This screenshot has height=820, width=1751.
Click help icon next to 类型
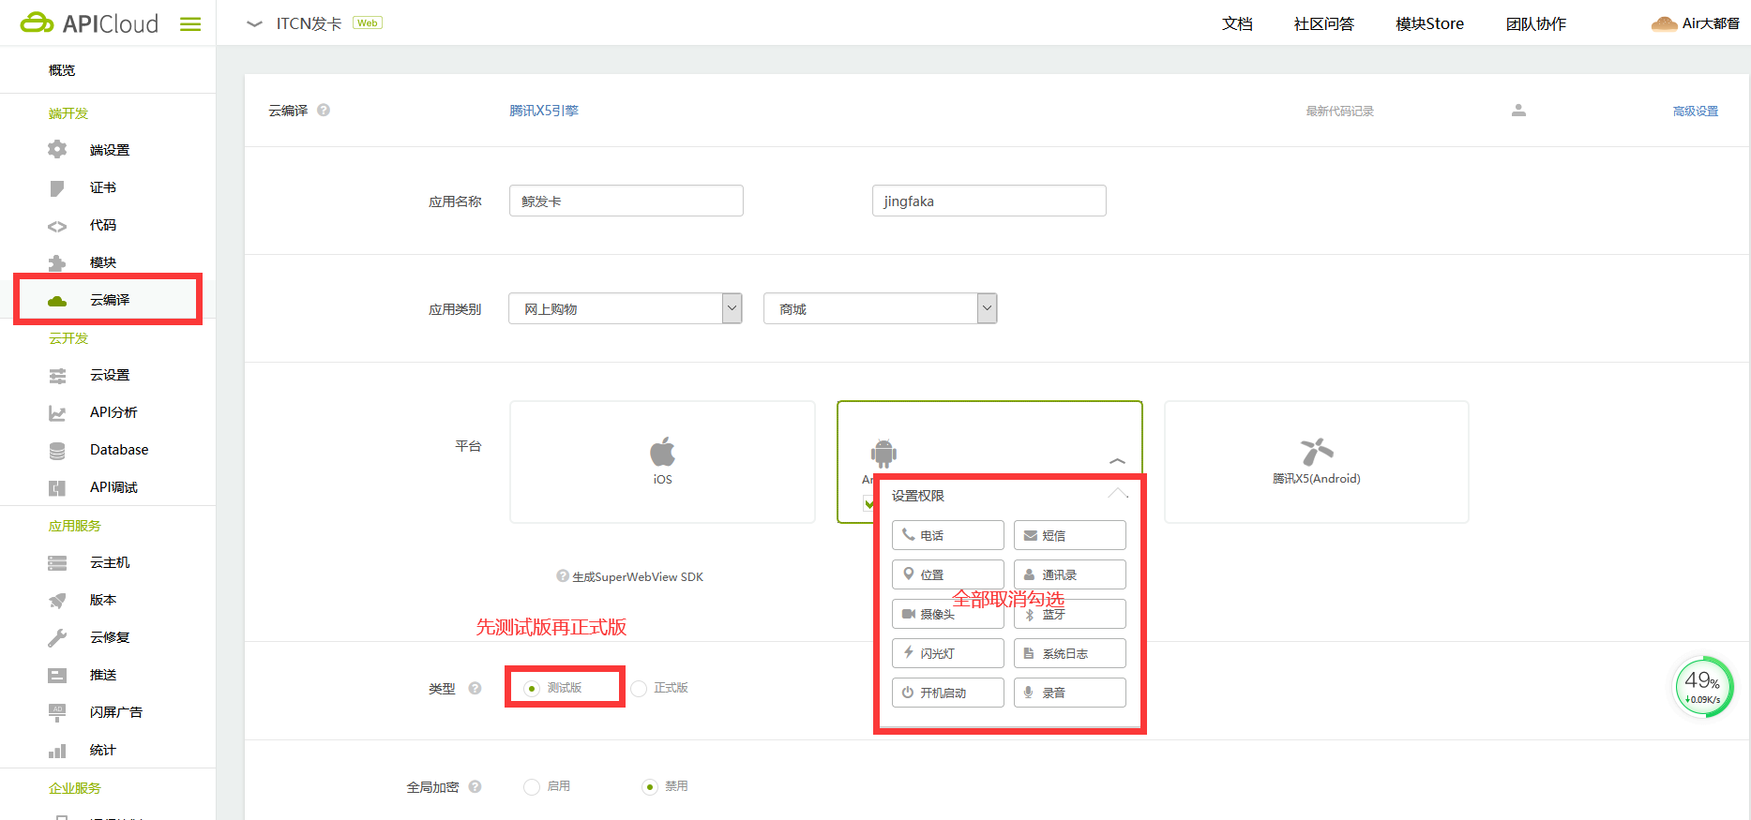(475, 688)
